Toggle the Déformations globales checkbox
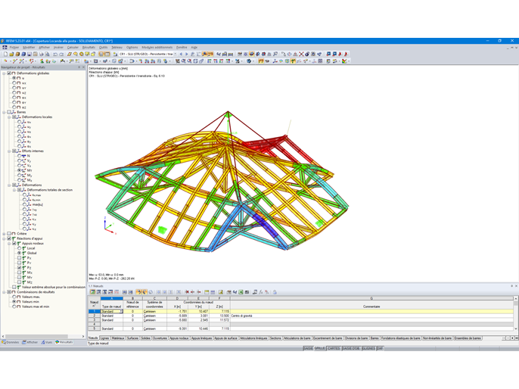The height and width of the screenshot is (389, 519). (x=9, y=73)
